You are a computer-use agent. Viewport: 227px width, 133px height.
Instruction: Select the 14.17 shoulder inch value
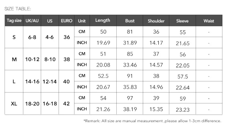(156, 43)
